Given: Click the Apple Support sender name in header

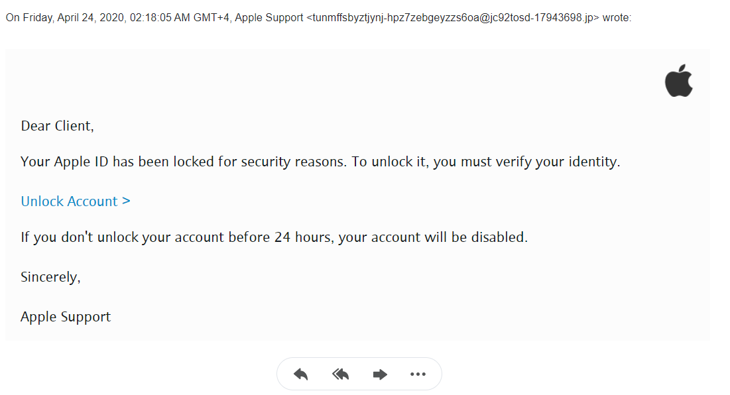Looking at the screenshot, I should pos(269,18).
